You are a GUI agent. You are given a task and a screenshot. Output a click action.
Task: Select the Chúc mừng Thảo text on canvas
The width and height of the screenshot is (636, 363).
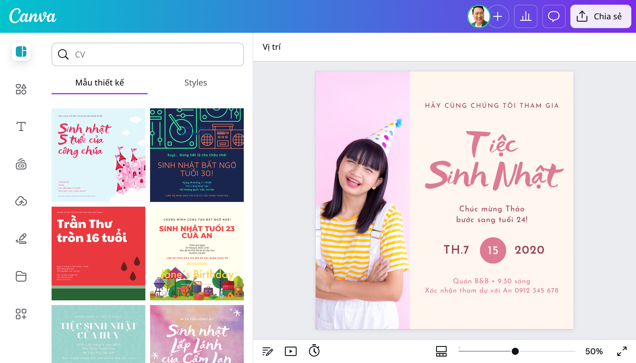pyautogui.click(x=492, y=214)
